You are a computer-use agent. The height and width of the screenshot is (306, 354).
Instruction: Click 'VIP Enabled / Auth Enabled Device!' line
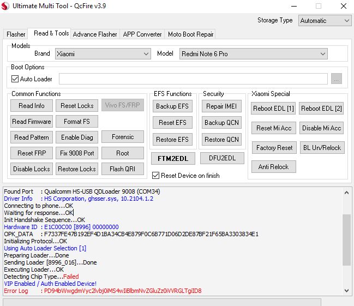coord(50,284)
